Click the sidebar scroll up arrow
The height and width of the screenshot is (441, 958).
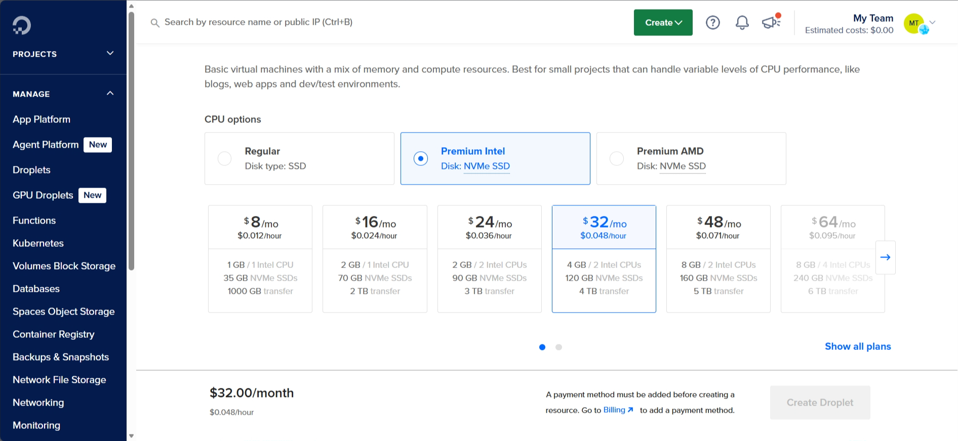click(x=132, y=6)
